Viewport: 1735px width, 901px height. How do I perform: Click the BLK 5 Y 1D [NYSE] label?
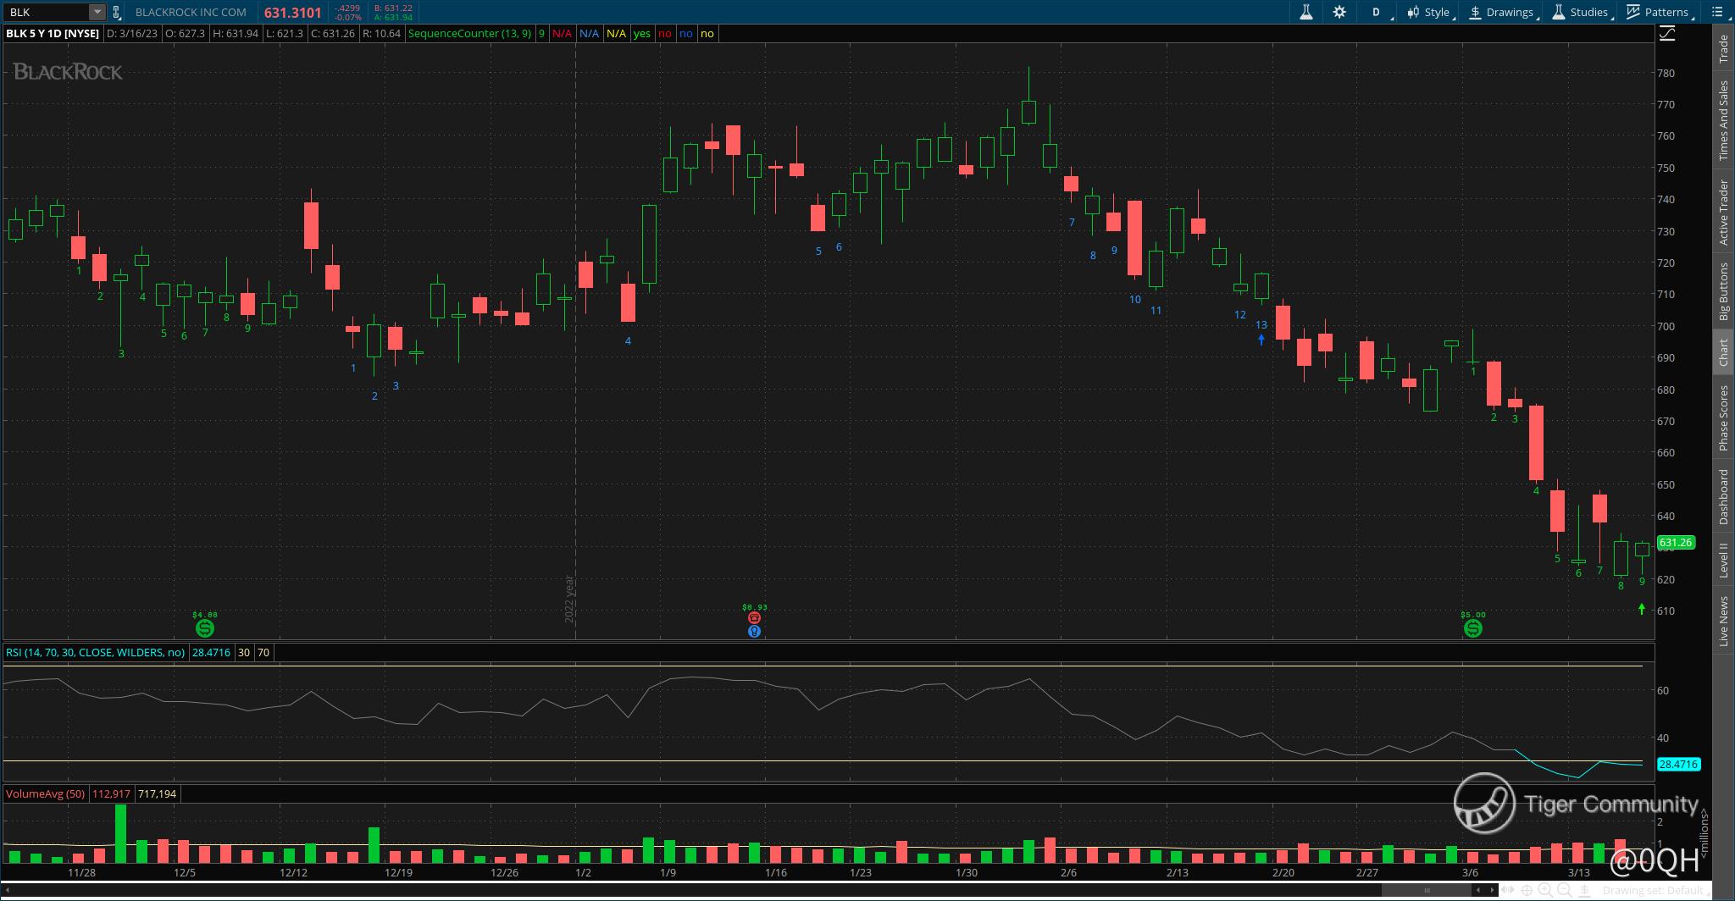point(53,33)
